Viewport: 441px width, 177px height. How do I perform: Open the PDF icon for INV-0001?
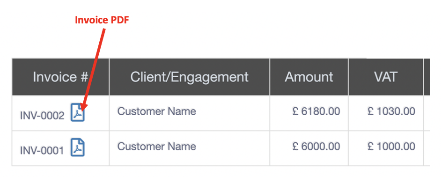78,147
